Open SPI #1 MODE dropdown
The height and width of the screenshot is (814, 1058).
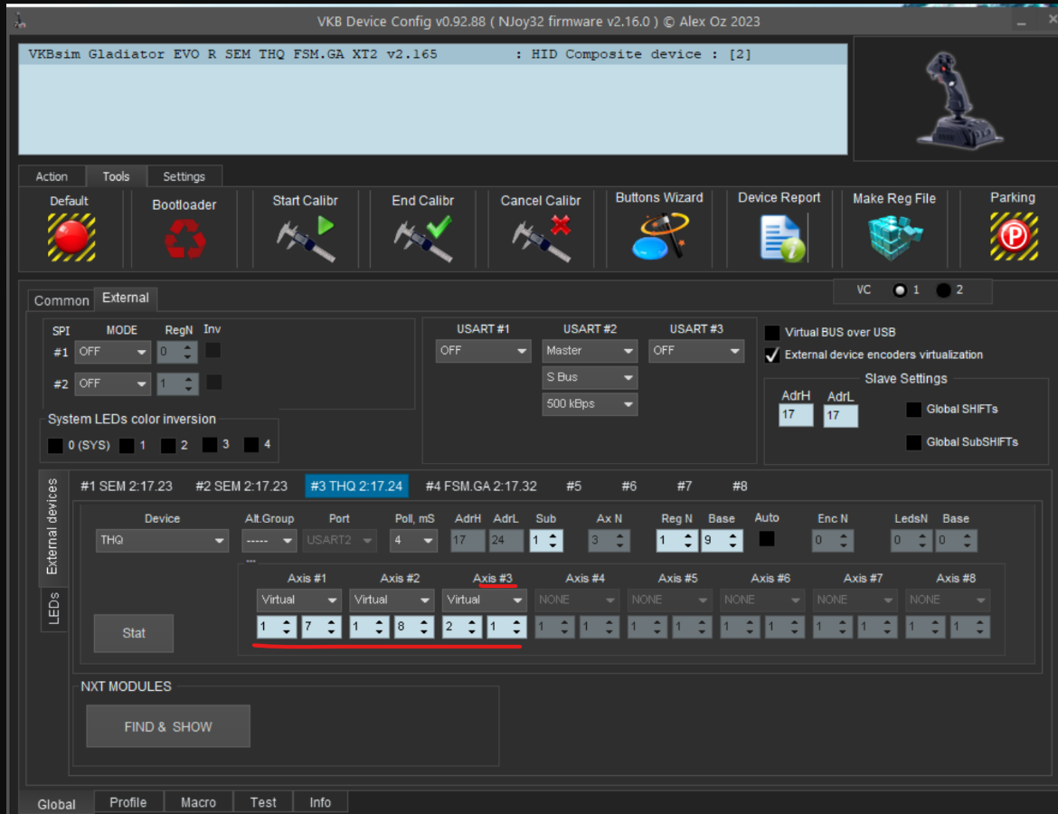(x=113, y=352)
